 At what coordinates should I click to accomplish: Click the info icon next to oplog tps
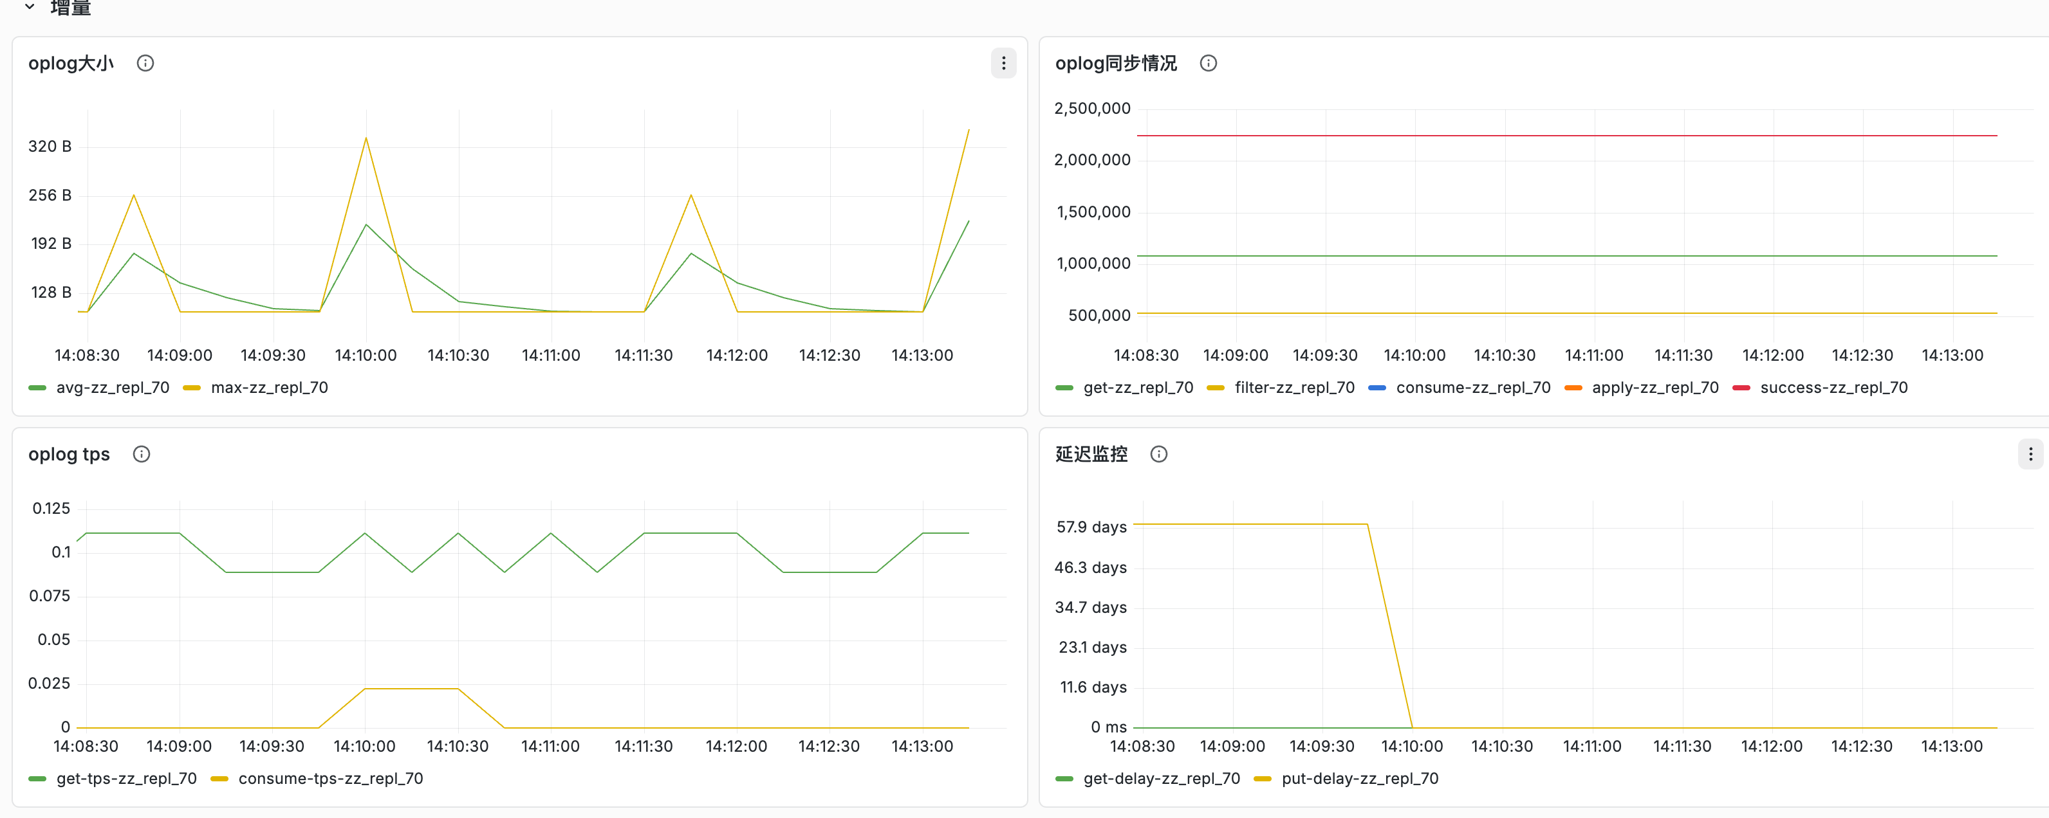(141, 454)
